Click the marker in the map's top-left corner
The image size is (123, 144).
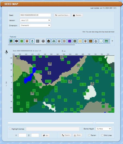tap(18, 57)
